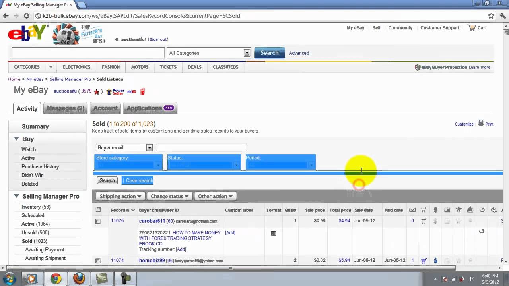Screen dimensions: 509x286
Task: Click the feedback received star column icon
Action: click(470, 209)
